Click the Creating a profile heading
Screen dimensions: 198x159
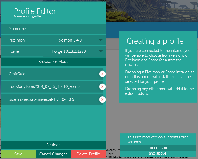coord(155,41)
